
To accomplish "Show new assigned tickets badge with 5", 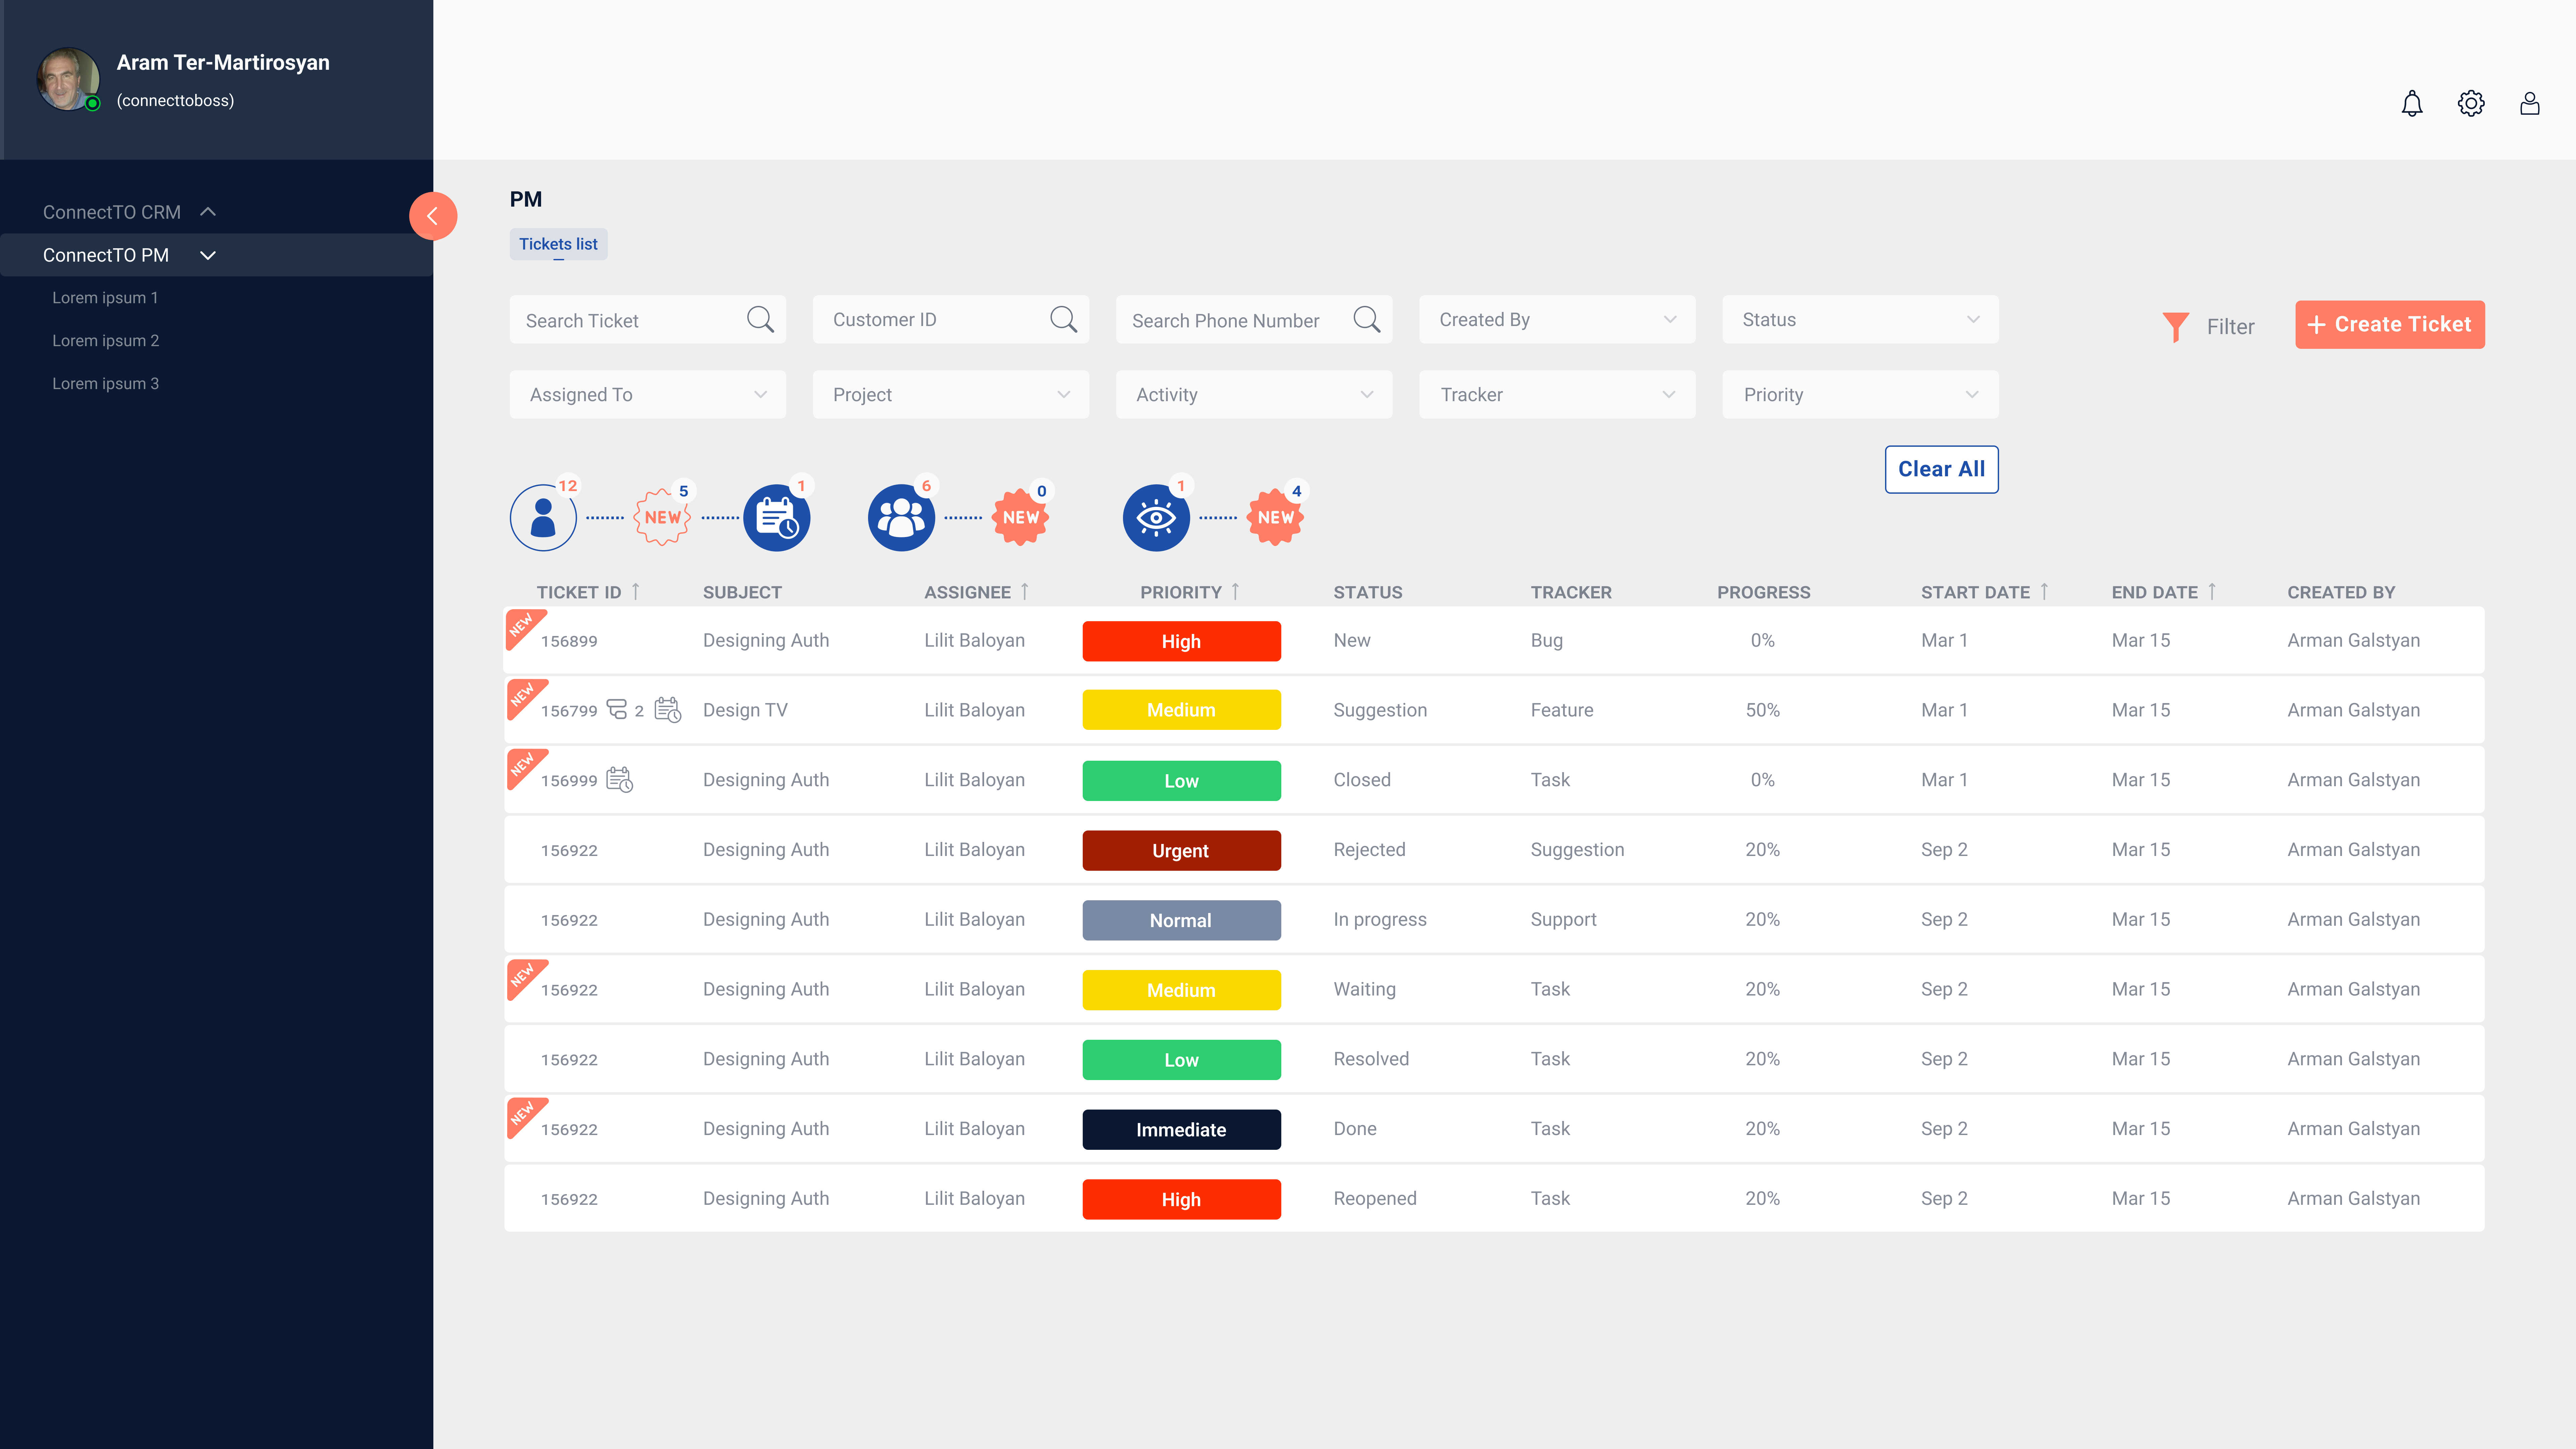I will click(x=662, y=517).
